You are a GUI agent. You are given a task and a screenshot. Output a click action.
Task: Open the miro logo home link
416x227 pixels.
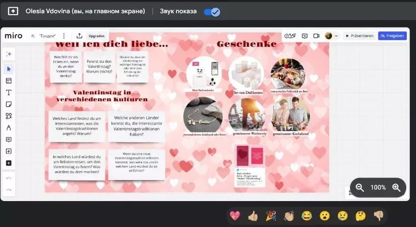[x=14, y=36]
